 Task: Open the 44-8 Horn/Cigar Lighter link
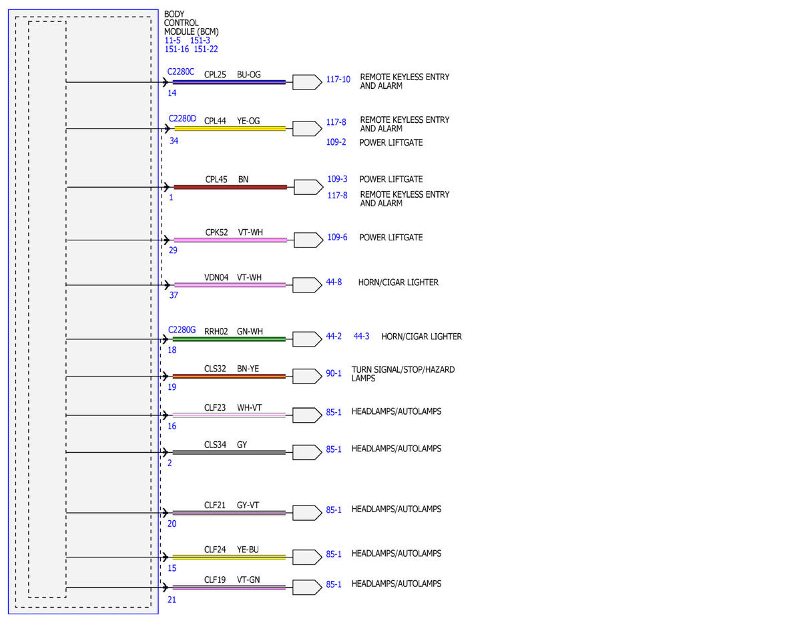(334, 282)
